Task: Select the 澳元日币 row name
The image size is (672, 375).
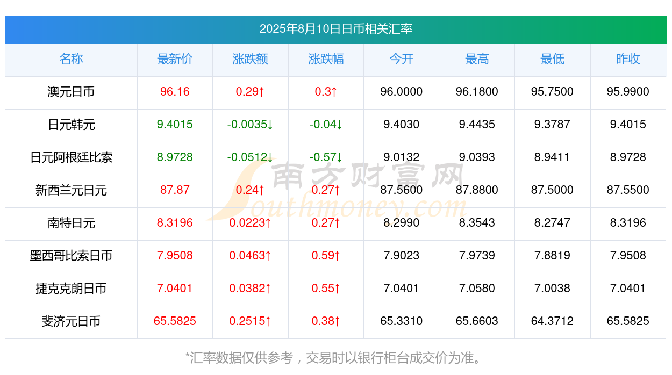Action: pyautogui.click(x=71, y=92)
